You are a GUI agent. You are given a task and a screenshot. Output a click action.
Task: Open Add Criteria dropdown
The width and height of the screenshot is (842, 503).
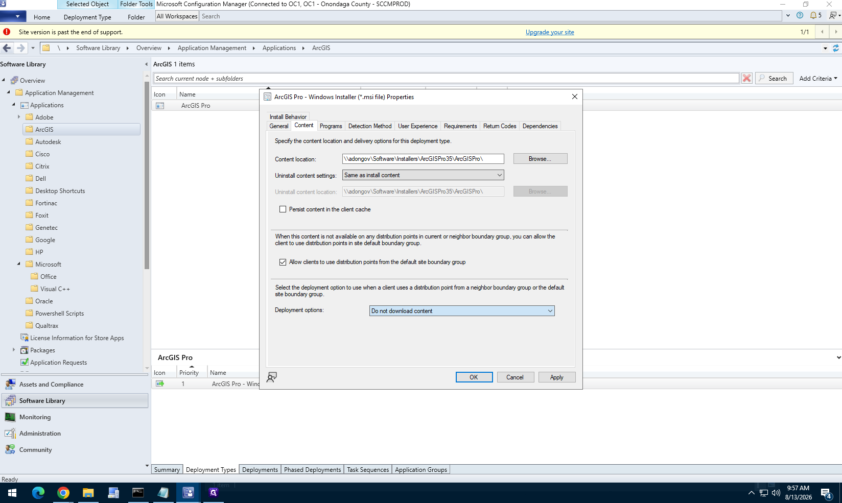pyautogui.click(x=818, y=78)
